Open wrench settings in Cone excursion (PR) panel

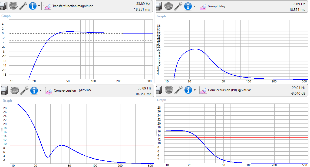179,90
